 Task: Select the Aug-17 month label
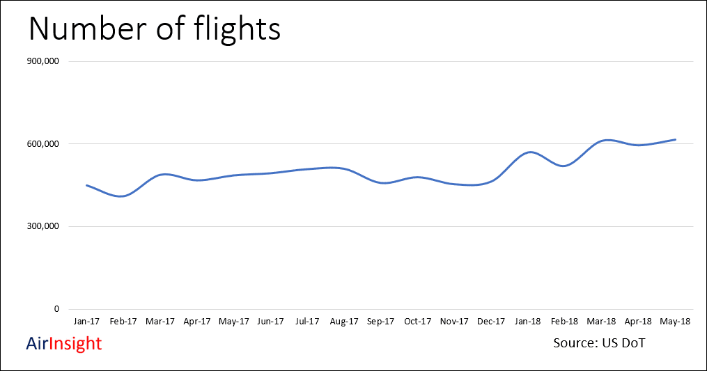344,322
